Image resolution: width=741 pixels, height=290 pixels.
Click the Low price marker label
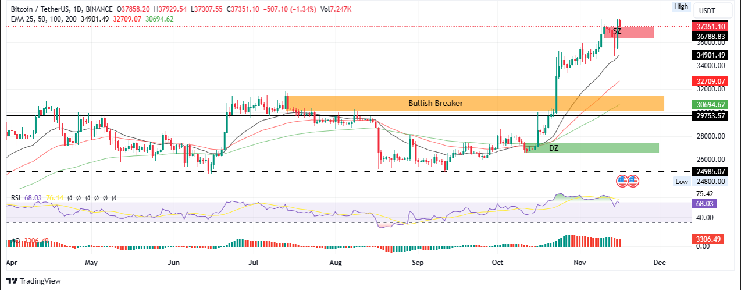tap(682, 182)
